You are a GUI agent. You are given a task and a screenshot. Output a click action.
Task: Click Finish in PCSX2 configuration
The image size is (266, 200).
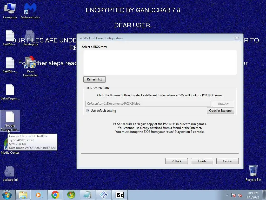coord(202,161)
